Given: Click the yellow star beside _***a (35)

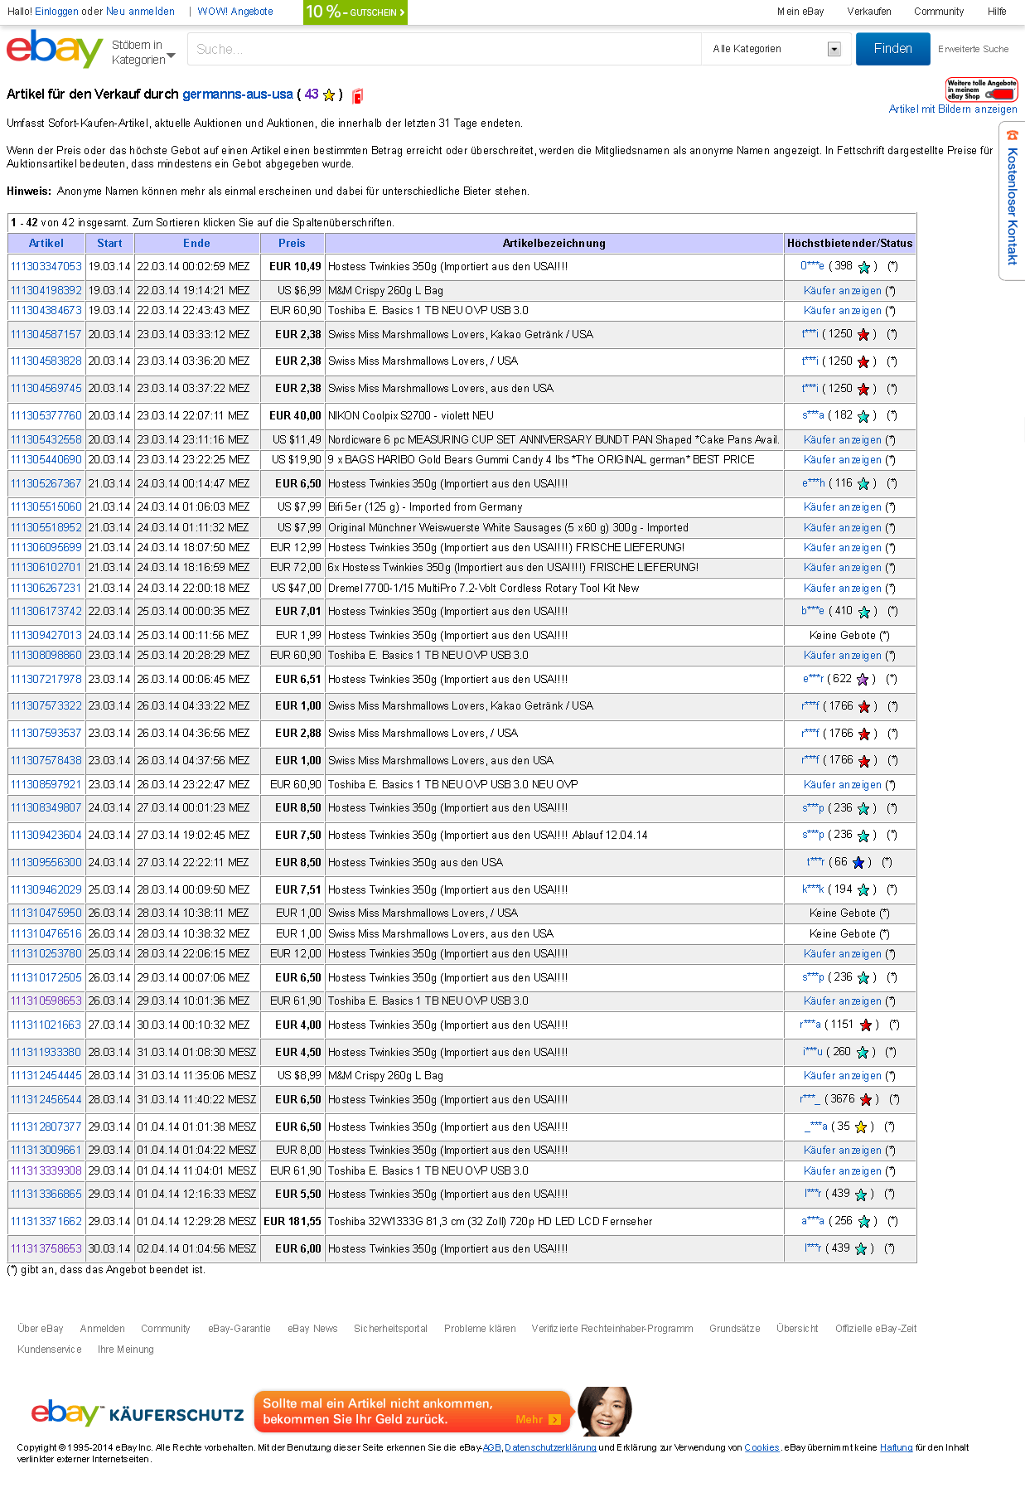Looking at the screenshot, I should [861, 1127].
